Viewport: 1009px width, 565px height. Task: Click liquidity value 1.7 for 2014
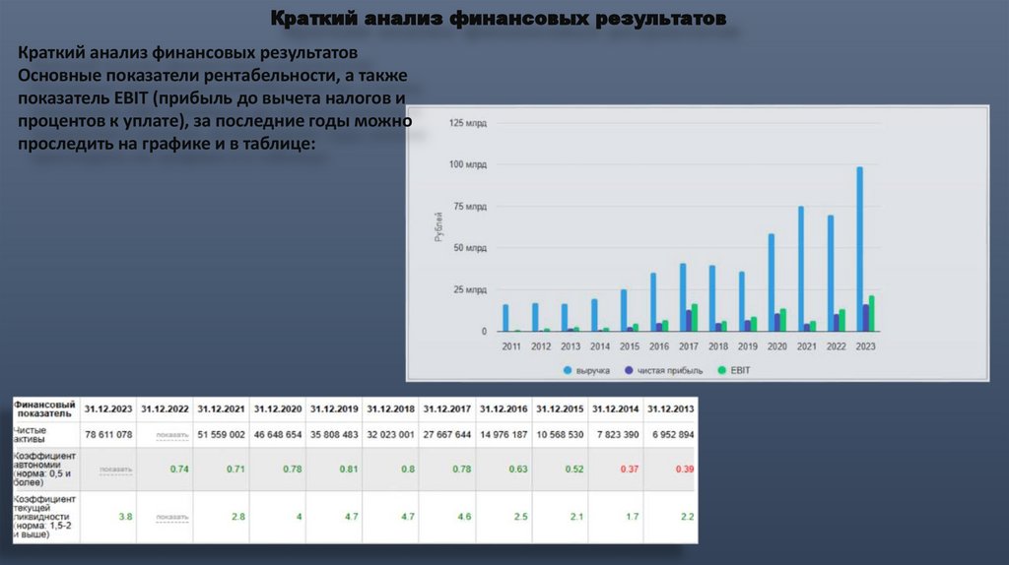coord(633,517)
